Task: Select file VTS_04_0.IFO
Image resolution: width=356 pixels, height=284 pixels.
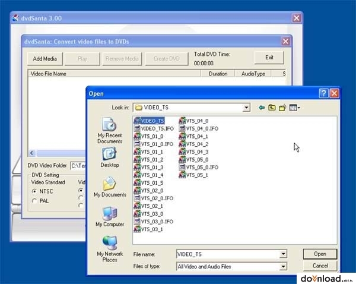Action: click(199, 129)
